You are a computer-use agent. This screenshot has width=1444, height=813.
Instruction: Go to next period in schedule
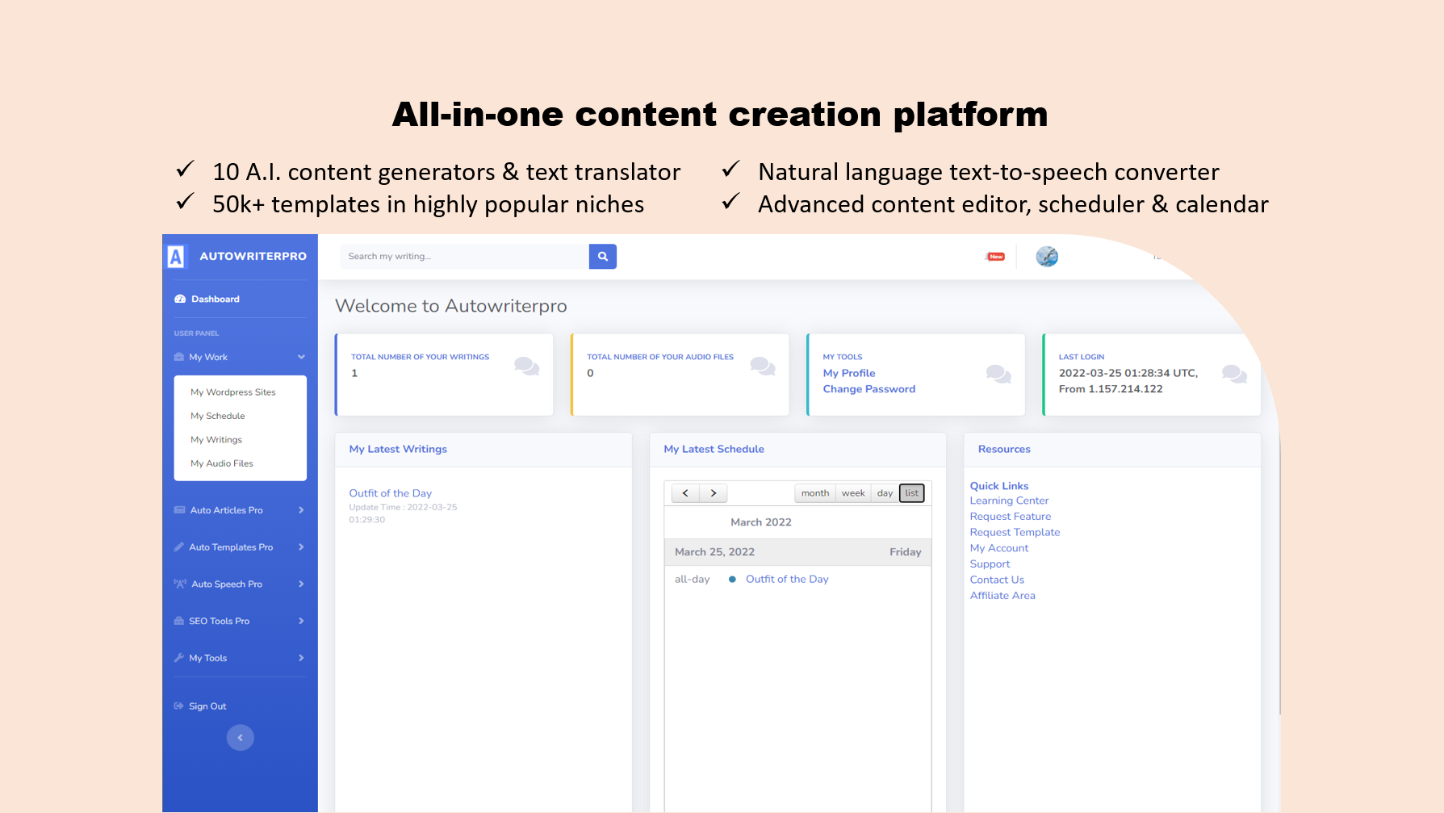[x=714, y=493]
